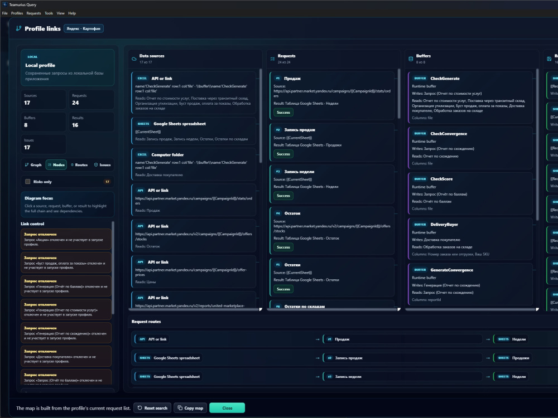Open the Буст продаж disabled request warning
Screen dimensions: 558x418
tap(66, 263)
